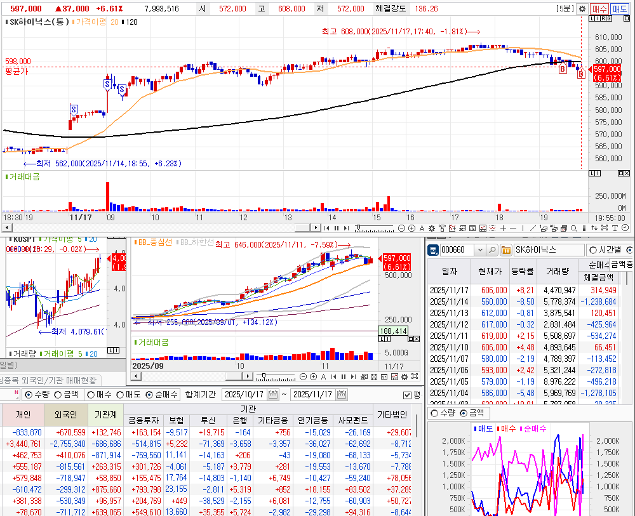Click fullscreen frame icon in daily chart toolbar
The image size is (635, 516).
[x=415, y=376]
